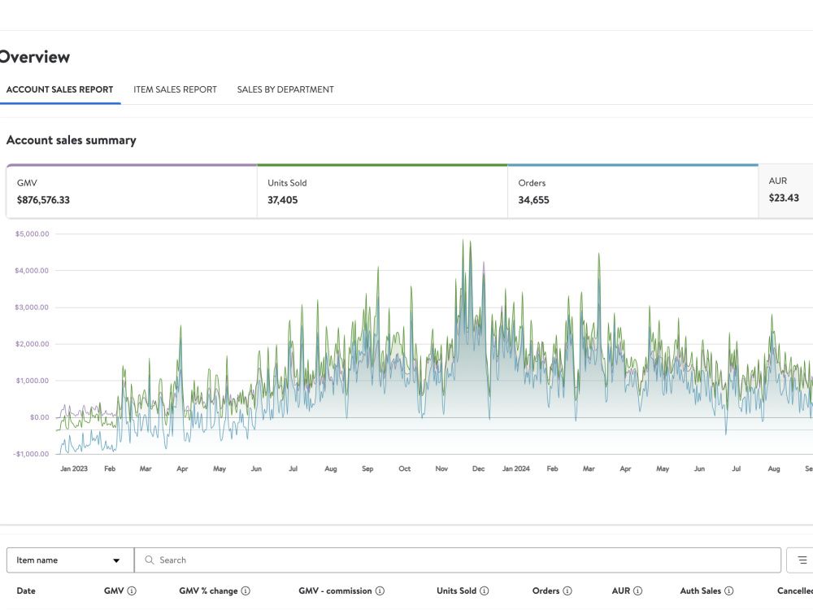
Task: Click the Units Sold column info icon
Action: (485, 590)
